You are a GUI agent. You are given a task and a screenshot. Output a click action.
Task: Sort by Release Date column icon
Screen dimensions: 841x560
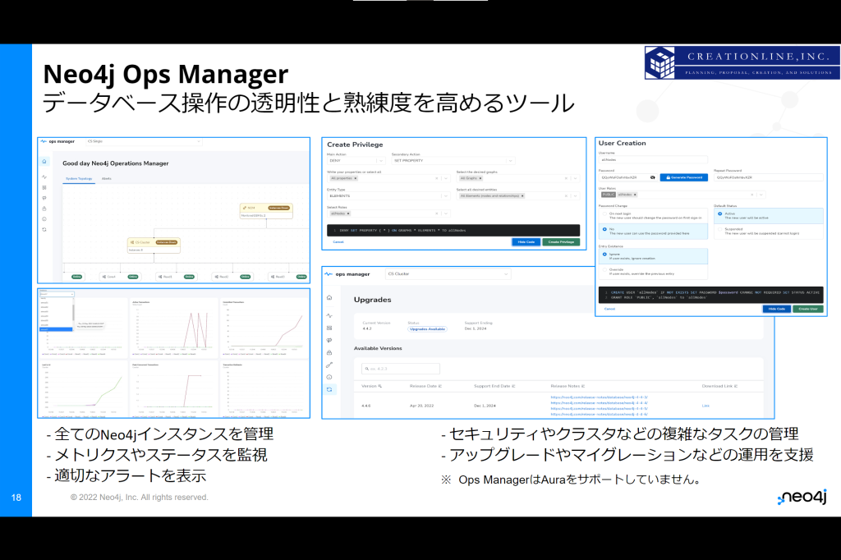coord(440,386)
